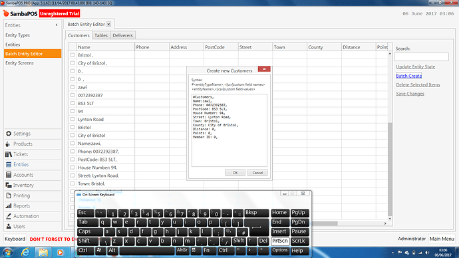459x258 pixels.
Task: Click the Name column header
Action: [105, 47]
